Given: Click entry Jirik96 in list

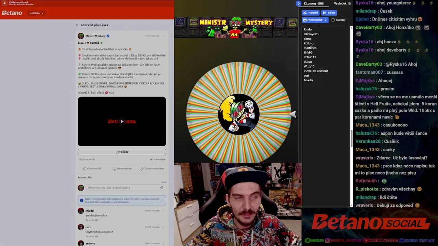Looking at the screenshot, I should coord(308,53).
